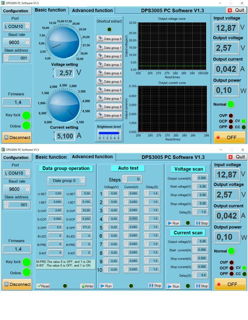Switch to Advanced function tab in top window

point(92,10)
